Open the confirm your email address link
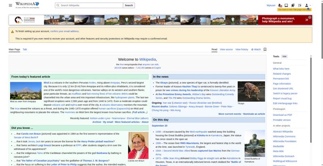323x166 pixels. (65, 31)
